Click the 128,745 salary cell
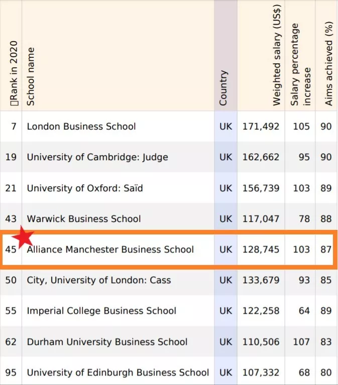 tap(261, 249)
